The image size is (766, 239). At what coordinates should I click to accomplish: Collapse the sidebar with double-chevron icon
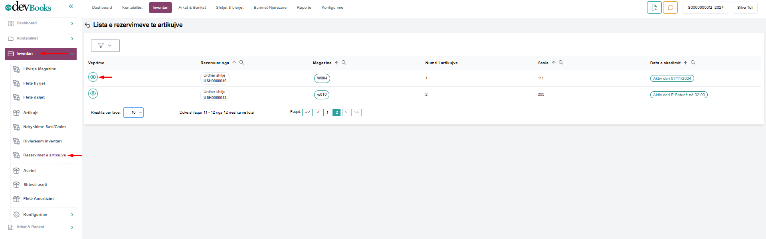(x=71, y=6)
